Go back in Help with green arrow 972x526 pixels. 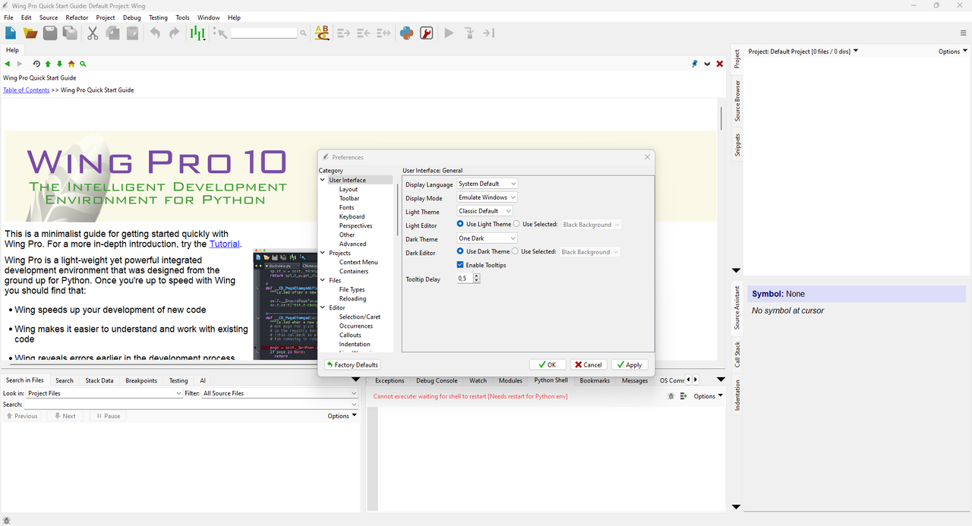[x=8, y=65]
